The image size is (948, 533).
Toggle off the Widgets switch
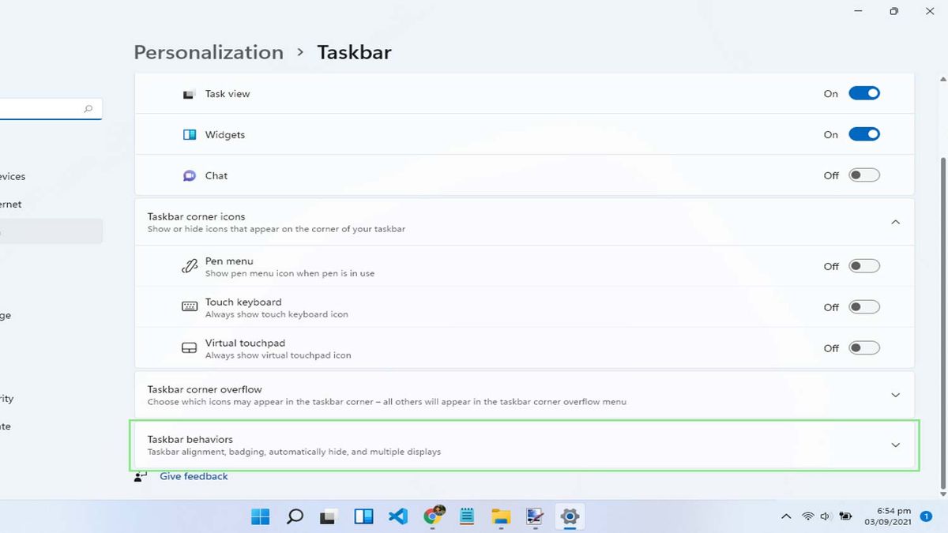point(864,133)
